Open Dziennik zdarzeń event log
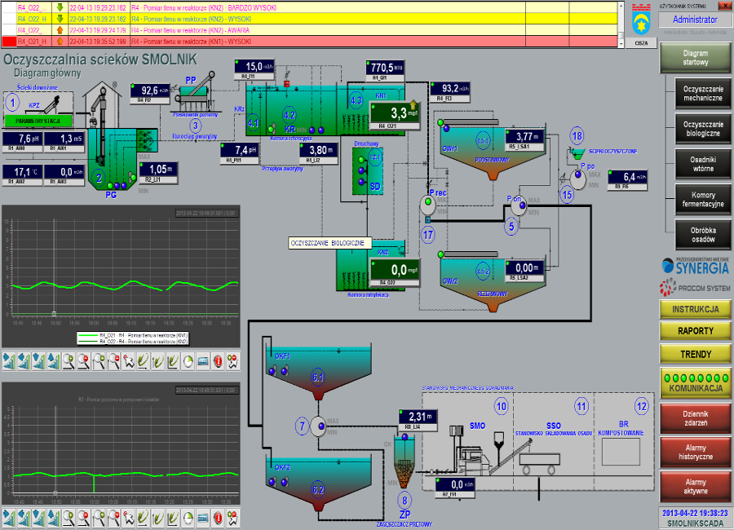This screenshot has width=734, height=530. [x=695, y=418]
